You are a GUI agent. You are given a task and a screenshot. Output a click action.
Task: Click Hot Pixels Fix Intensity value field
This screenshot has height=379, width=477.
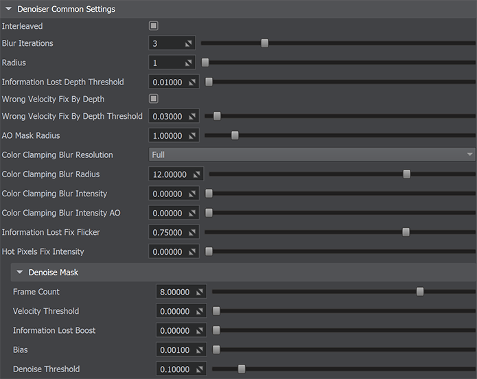coord(174,251)
